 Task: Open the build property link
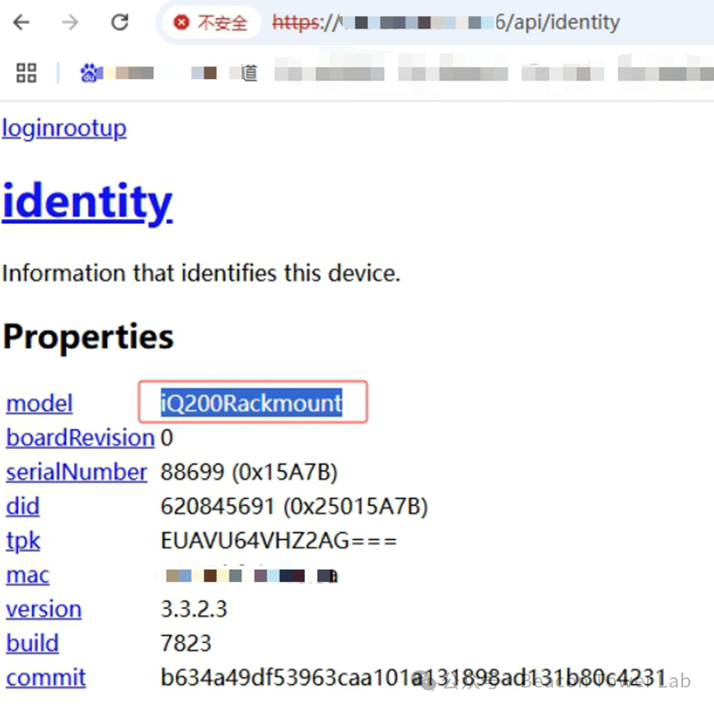tap(33, 644)
